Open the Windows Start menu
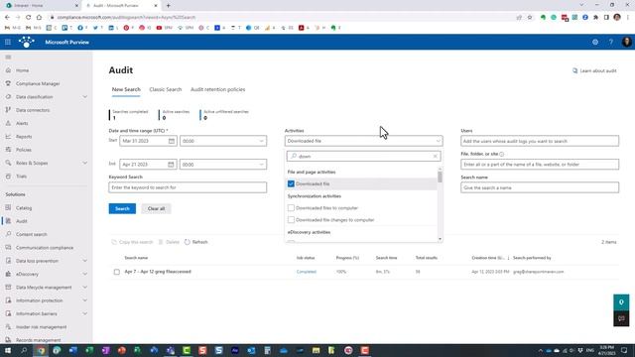The width and height of the screenshot is (635, 357). click(7, 350)
